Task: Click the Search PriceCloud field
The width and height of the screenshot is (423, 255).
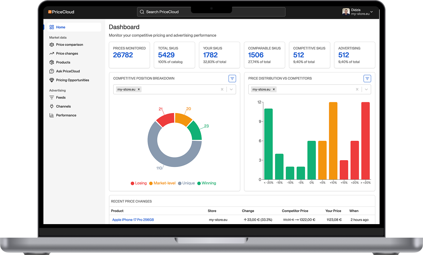Action: tap(211, 12)
